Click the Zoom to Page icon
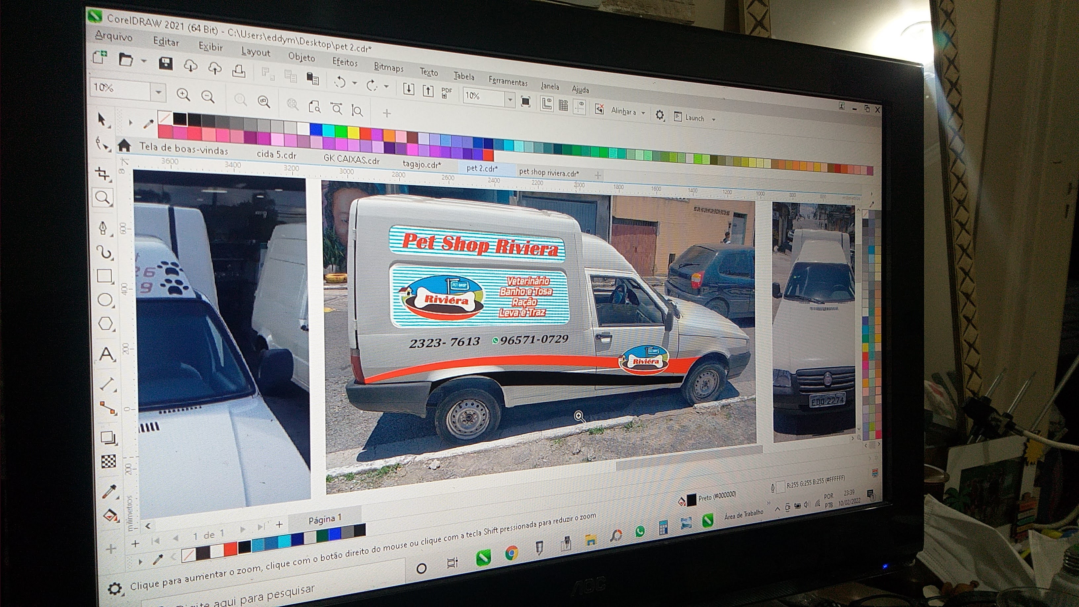This screenshot has height=607, width=1079. coord(314,107)
